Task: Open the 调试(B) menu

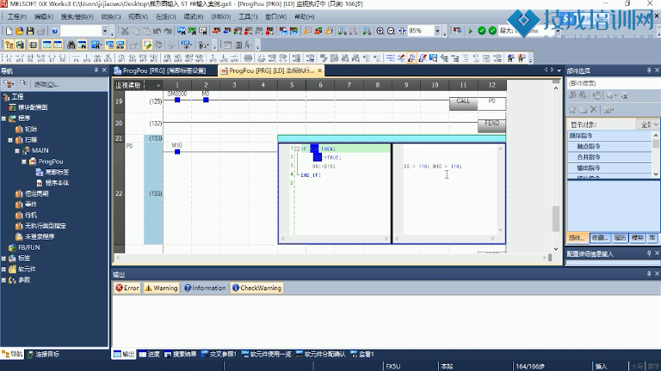Action: pyautogui.click(x=193, y=17)
